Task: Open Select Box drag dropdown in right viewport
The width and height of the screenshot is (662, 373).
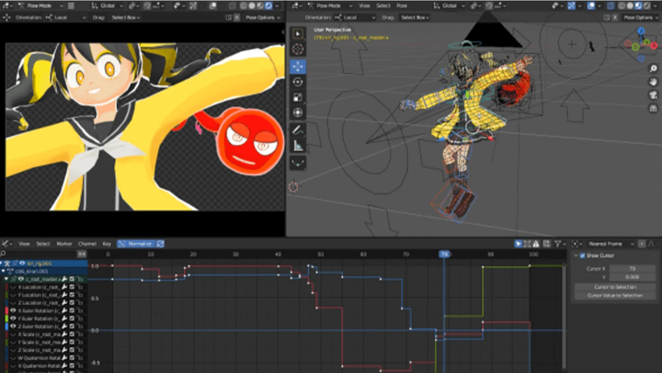Action: coord(415,17)
